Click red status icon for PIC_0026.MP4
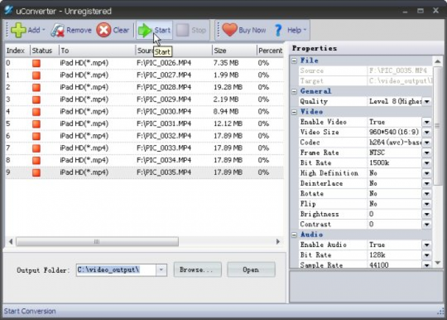Image resolution: width=447 pixels, height=320 pixels. (x=36, y=63)
